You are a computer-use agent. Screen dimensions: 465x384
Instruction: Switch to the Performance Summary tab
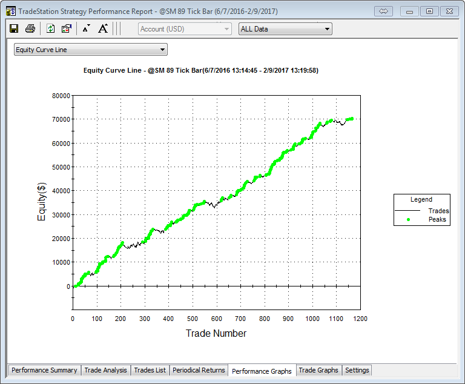click(x=44, y=370)
